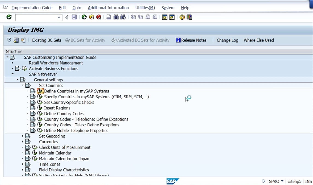The height and width of the screenshot is (185, 313).
Task: Click the Last Page icon
Action: tap(155, 17)
